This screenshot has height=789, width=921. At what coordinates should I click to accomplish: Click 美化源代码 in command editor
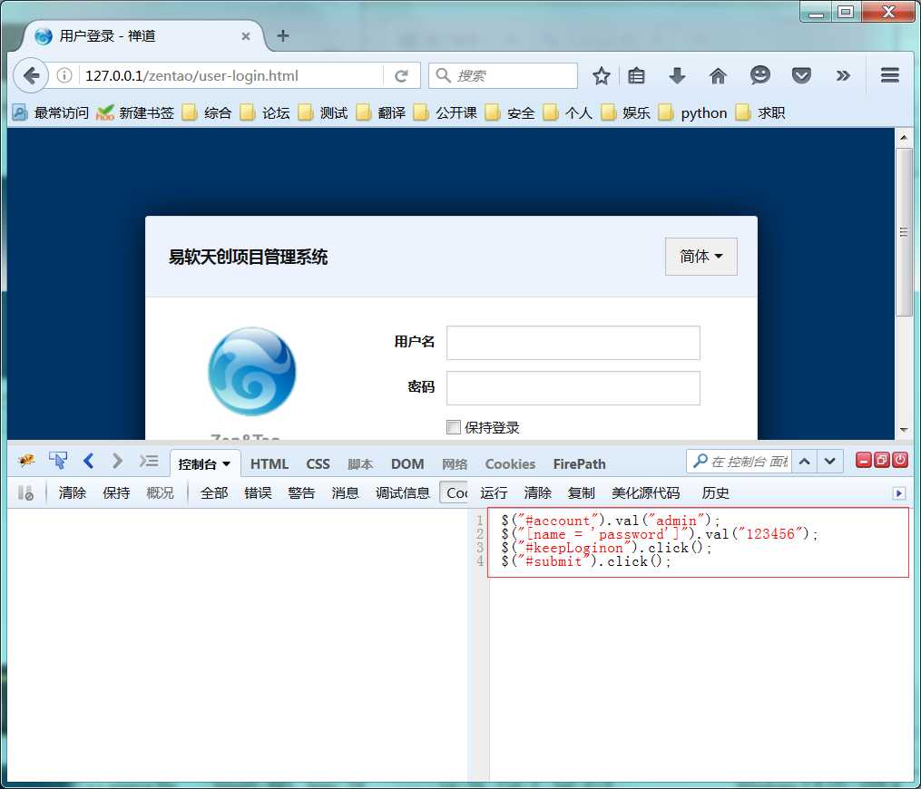click(x=645, y=493)
